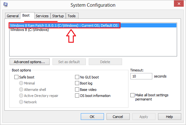Choose the Alternate shell option

[x=21, y=89]
